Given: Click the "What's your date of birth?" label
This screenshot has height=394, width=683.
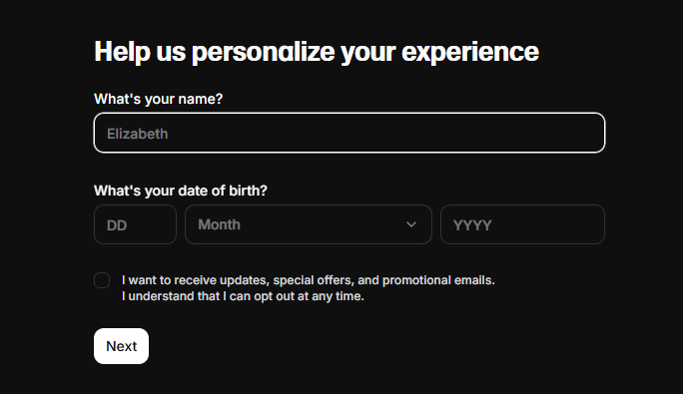Looking at the screenshot, I should click(x=181, y=191).
